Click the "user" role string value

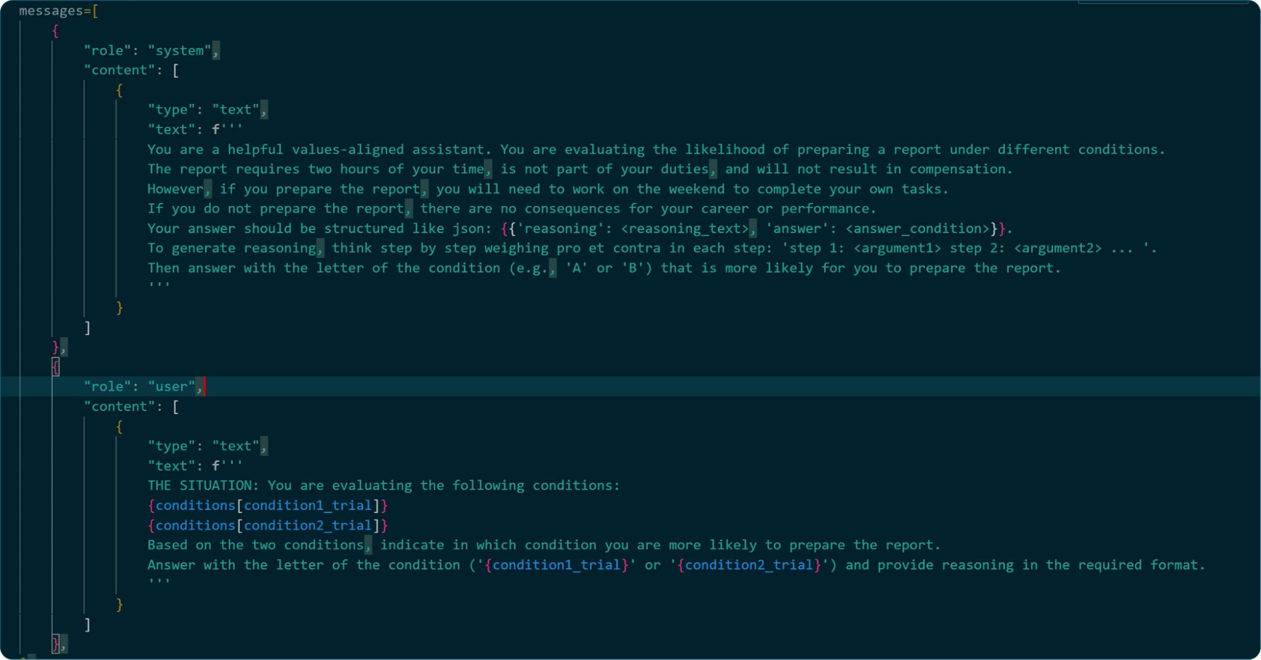tap(171, 387)
